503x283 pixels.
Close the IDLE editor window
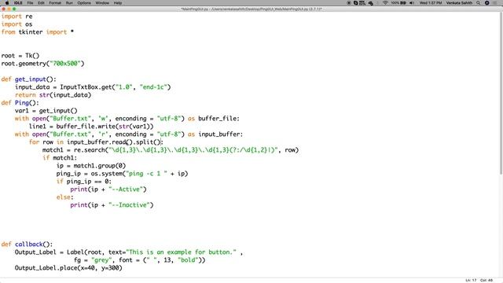coord(4,9)
